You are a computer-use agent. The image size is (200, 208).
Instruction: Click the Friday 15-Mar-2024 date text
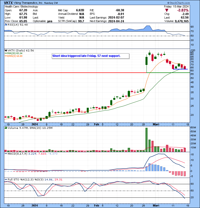pos(176,7)
